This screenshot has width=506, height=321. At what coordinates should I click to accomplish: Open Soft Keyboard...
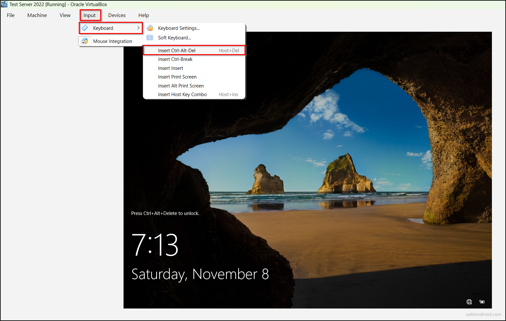pyautogui.click(x=194, y=38)
